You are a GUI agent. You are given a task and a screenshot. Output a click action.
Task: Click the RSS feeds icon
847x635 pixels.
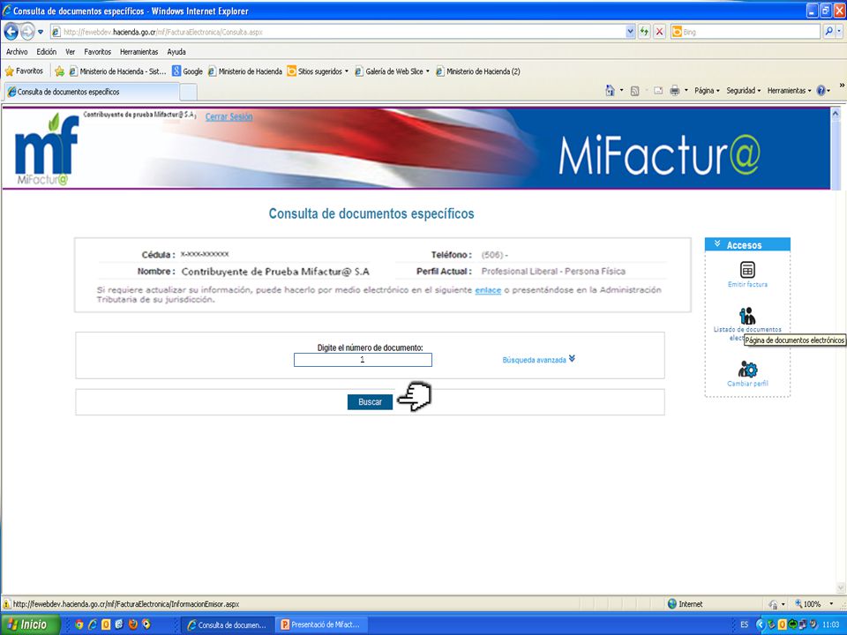click(634, 91)
